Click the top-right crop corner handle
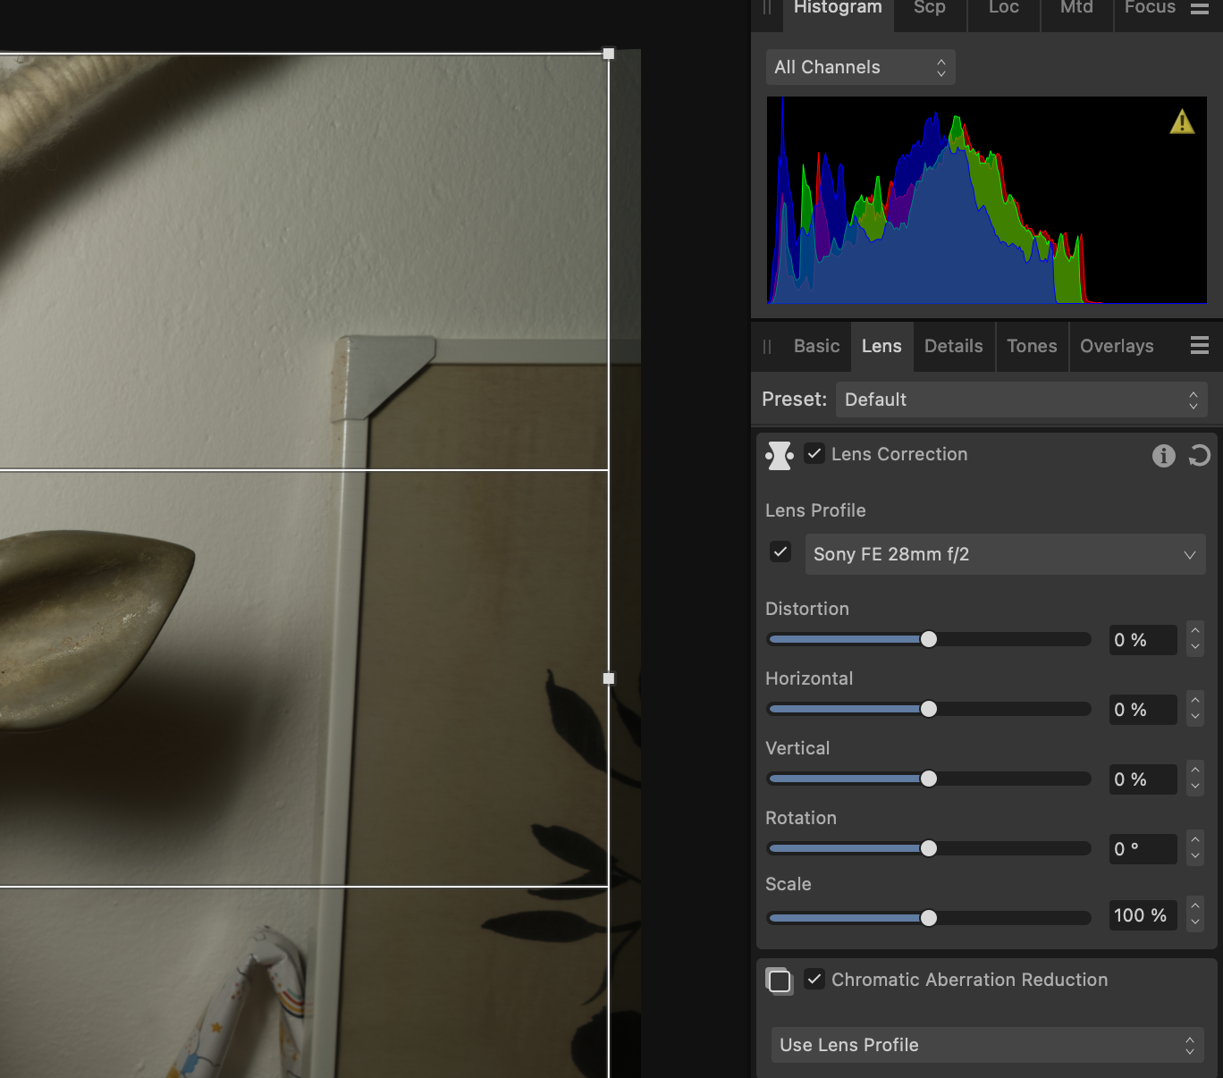Image resolution: width=1223 pixels, height=1078 pixels. 609,54
